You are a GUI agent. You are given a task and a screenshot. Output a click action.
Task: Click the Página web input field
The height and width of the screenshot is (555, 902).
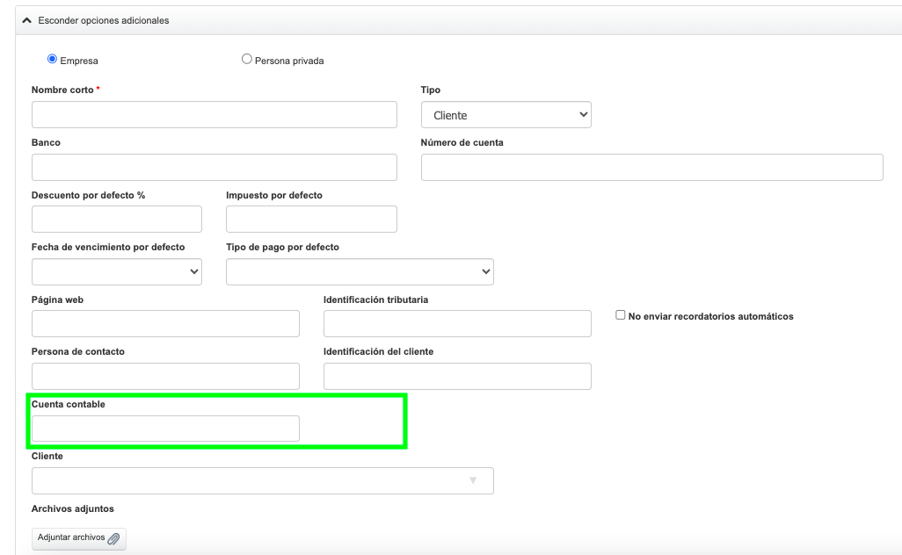[165, 324]
